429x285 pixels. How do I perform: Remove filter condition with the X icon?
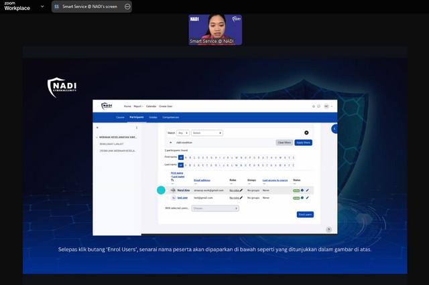307,132
